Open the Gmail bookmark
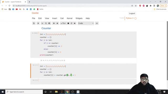 (20, 9)
